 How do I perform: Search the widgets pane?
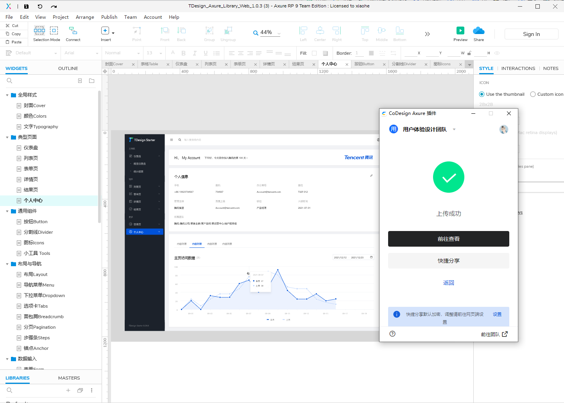click(9, 81)
